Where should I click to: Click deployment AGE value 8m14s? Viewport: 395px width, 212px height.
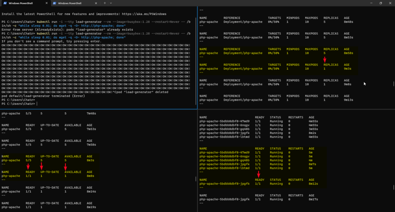[91, 192]
